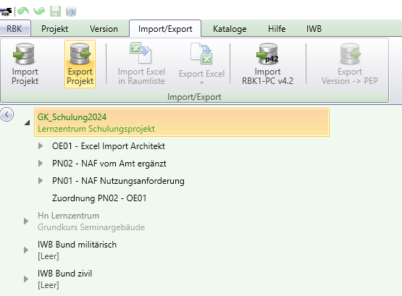The height and width of the screenshot is (296, 402).
Task: Click the database download icon in quick toolbar
Action: click(71, 12)
